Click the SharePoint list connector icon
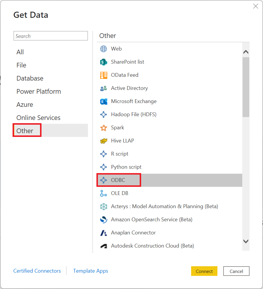263x289 pixels. click(103, 62)
